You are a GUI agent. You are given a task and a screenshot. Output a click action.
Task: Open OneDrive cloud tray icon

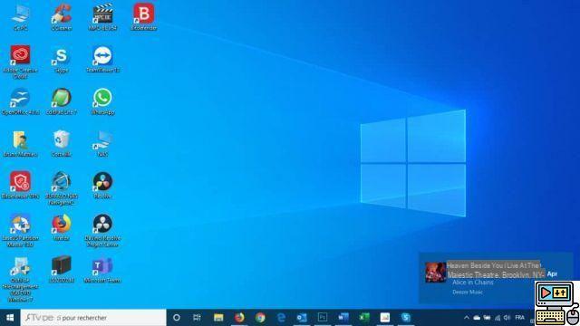pyautogui.click(x=477, y=318)
